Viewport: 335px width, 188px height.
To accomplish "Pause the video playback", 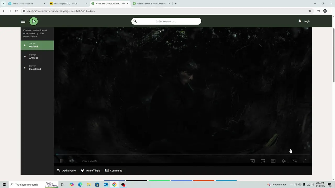I will click(61, 161).
